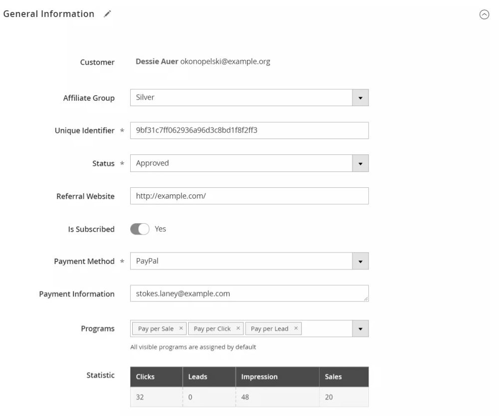Open the Status dropdown showing Approved
This screenshot has width=499, height=416.
point(360,163)
